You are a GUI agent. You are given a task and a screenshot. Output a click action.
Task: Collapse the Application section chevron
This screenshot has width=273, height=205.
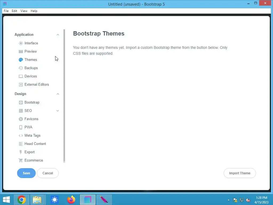(58, 35)
